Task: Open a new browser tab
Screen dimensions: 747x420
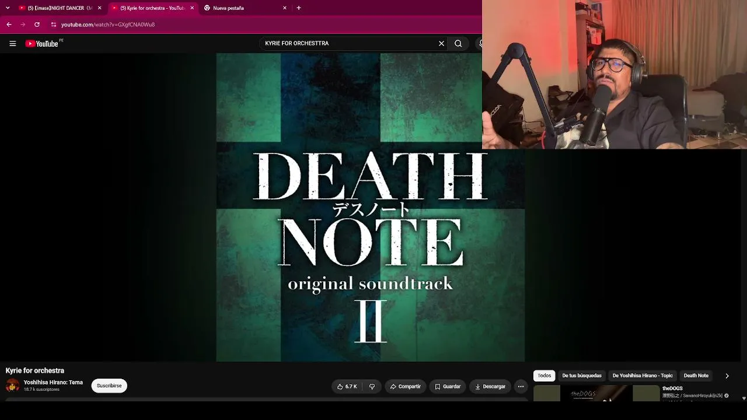Action: tap(299, 8)
